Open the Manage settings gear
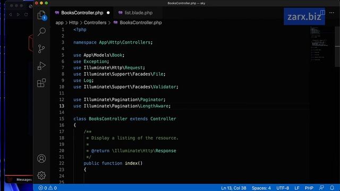Viewport: 340px width, 191px height. click(x=41, y=176)
